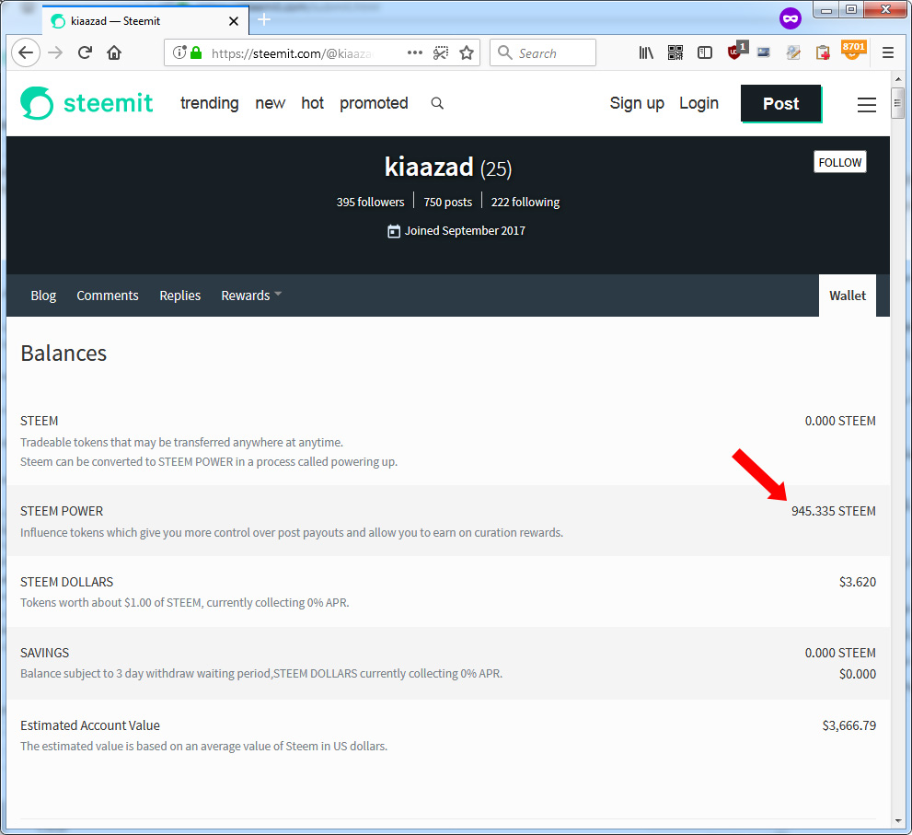Click the Steemit logo
Image resolution: width=912 pixels, height=835 pixels.
pyautogui.click(x=87, y=103)
